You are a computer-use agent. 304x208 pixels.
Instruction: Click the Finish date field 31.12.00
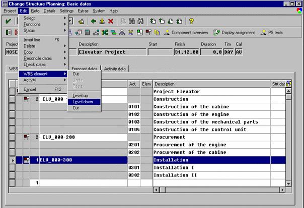tap(186, 52)
